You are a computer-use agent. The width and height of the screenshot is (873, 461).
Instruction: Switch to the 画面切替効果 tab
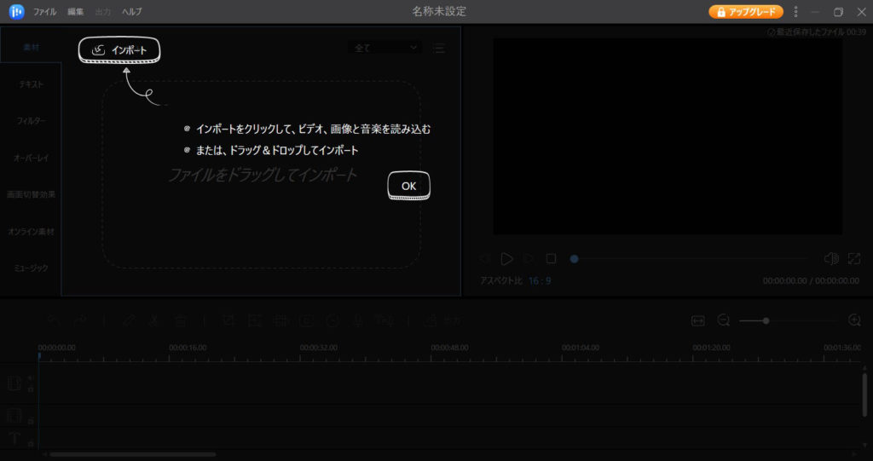pyautogui.click(x=31, y=194)
